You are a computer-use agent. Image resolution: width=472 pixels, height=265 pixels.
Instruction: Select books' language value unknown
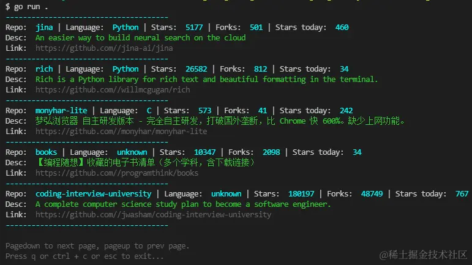pos(132,152)
